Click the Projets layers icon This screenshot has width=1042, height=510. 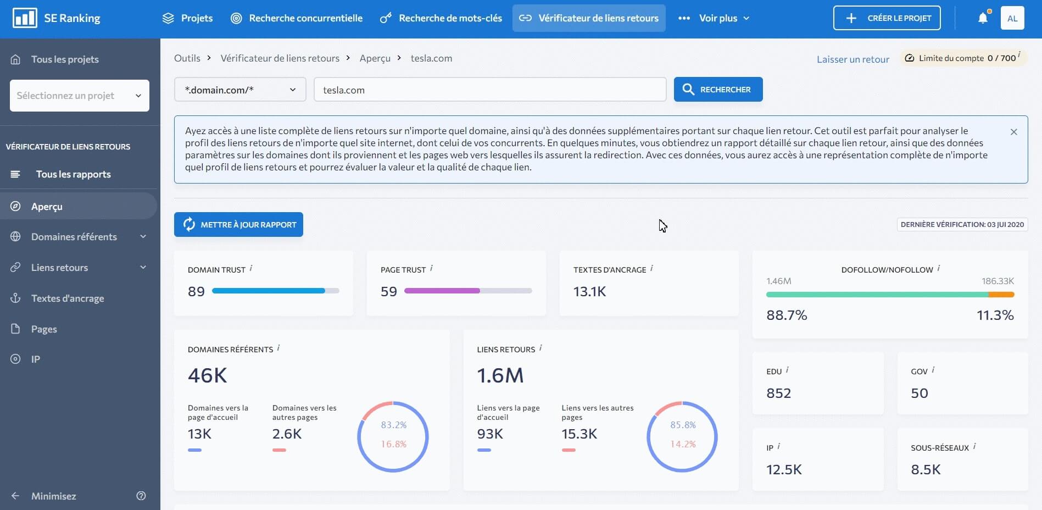click(168, 18)
